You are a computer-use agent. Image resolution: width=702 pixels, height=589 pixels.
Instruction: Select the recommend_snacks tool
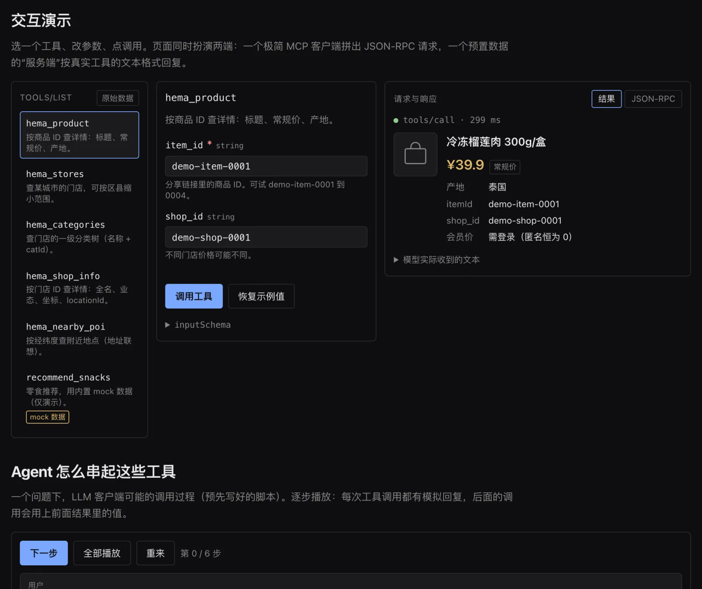click(79, 397)
